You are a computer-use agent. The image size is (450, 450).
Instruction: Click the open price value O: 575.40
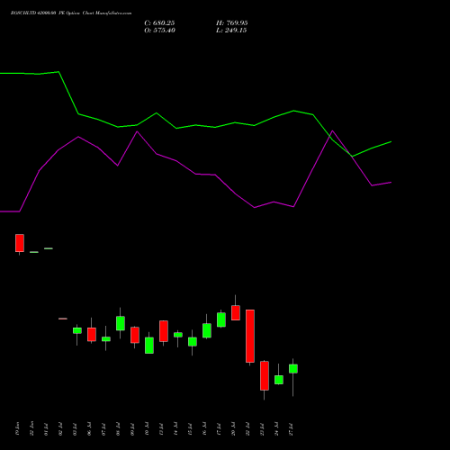pos(159,31)
